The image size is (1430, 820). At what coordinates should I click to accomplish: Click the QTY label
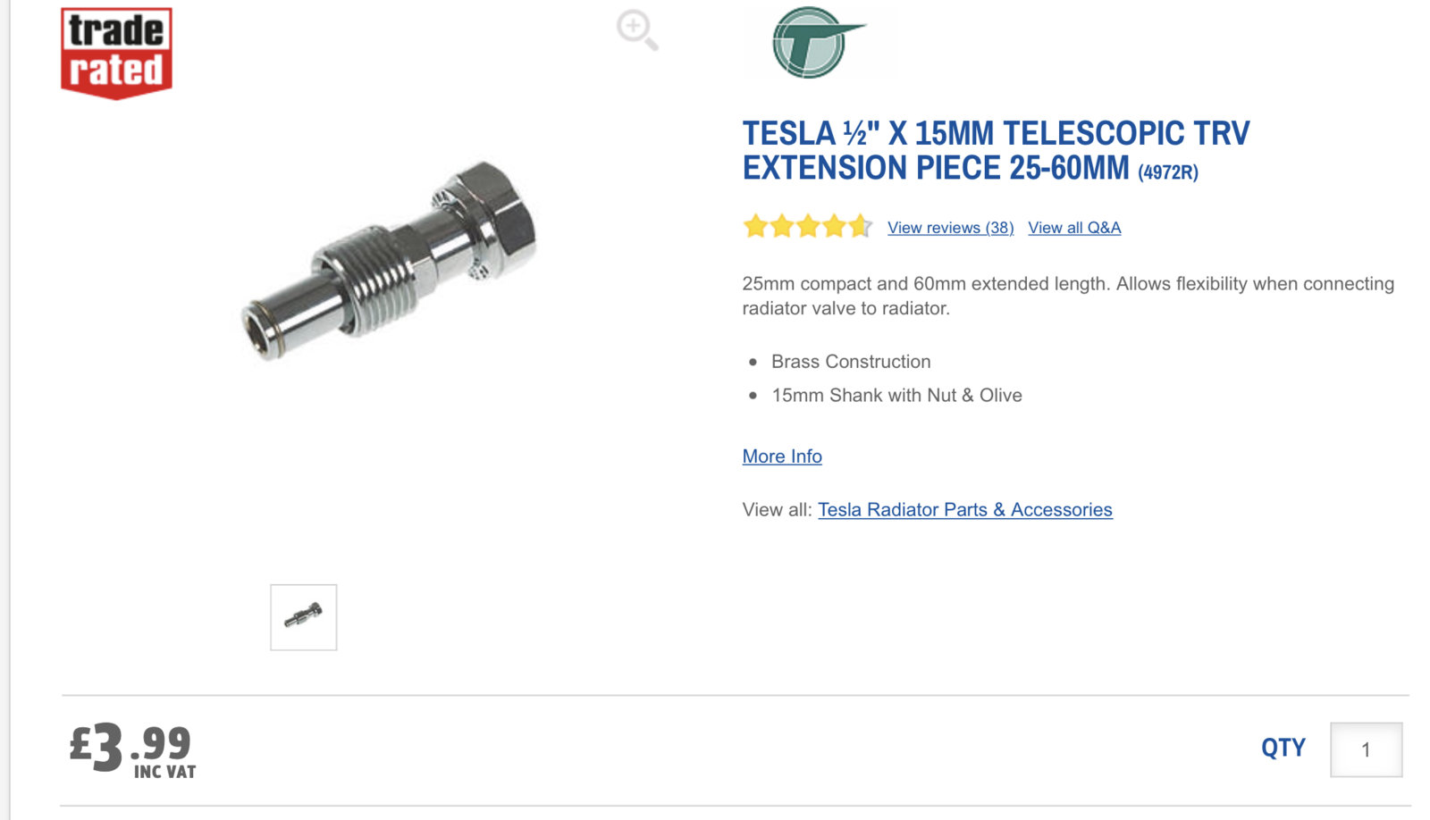click(1283, 748)
